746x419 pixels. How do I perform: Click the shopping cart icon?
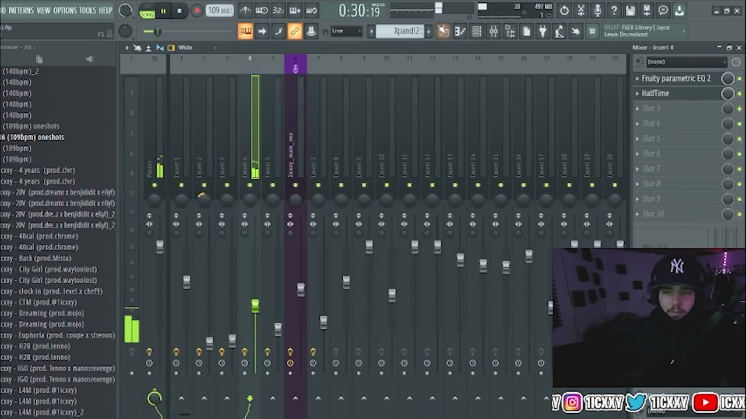(x=592, y=31)
